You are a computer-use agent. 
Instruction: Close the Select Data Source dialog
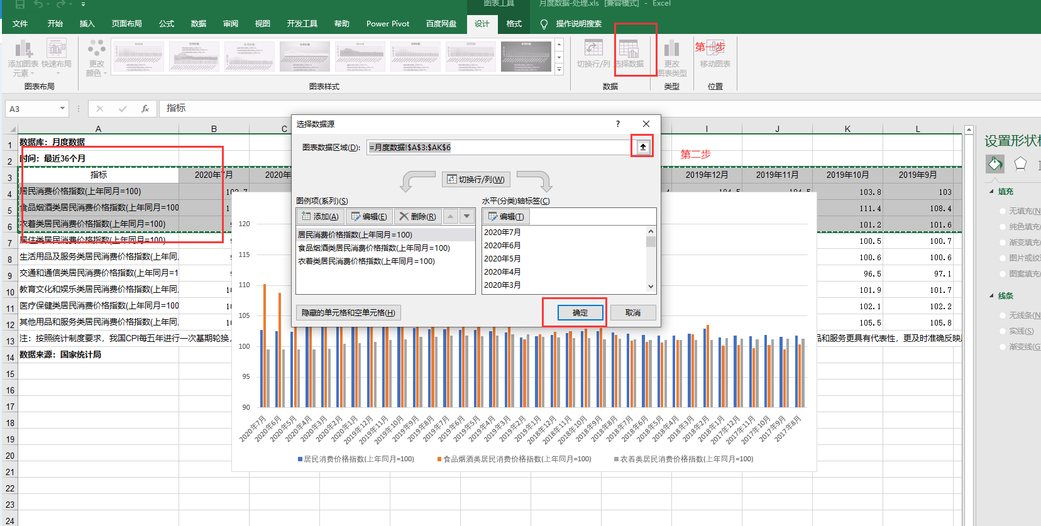646,124
